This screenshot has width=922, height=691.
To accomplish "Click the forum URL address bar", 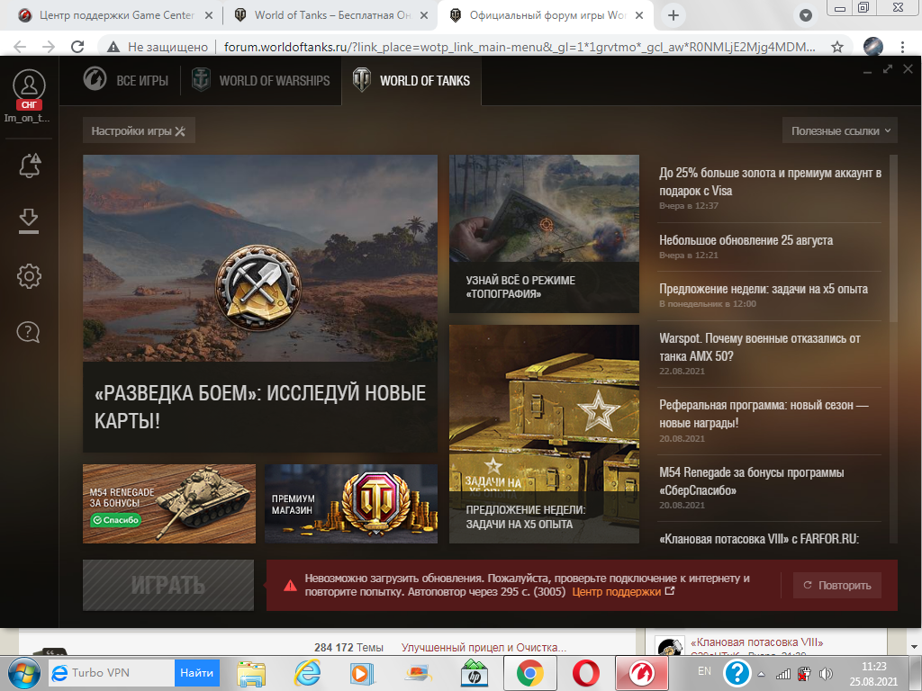I will click(x=520, y=47).
